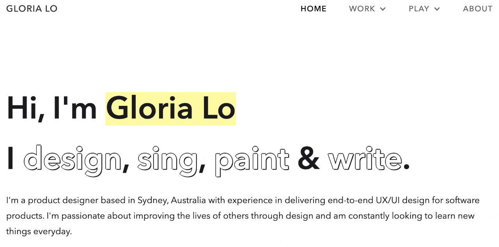Click the GLORIA LO site logo

(32, 9)
